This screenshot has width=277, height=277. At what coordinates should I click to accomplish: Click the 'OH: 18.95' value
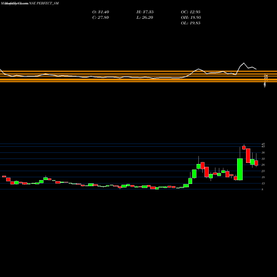click(x=191, y=18)
